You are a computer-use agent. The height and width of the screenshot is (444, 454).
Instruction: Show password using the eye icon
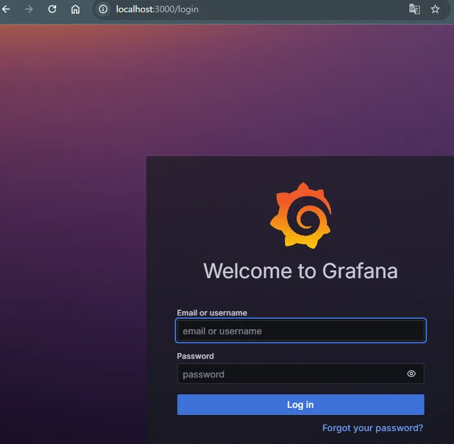tap(411, 374)
